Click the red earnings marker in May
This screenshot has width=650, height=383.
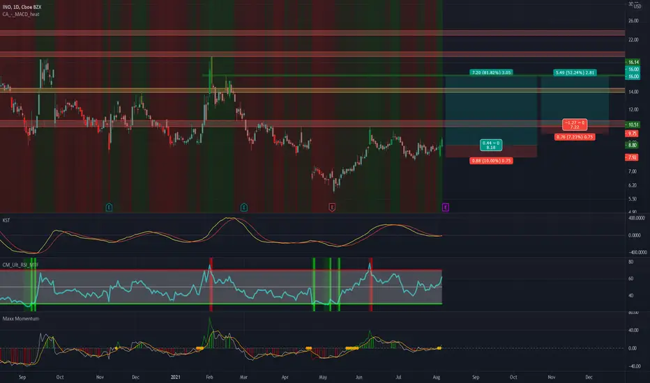pyautogui.click(x=332, y=207)
